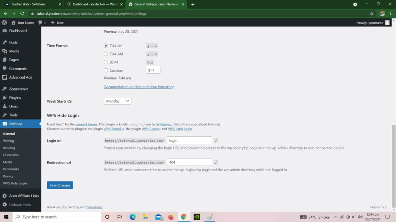
Task: Open WPS Bidouille plugin link
Action: tap(114, 129)
